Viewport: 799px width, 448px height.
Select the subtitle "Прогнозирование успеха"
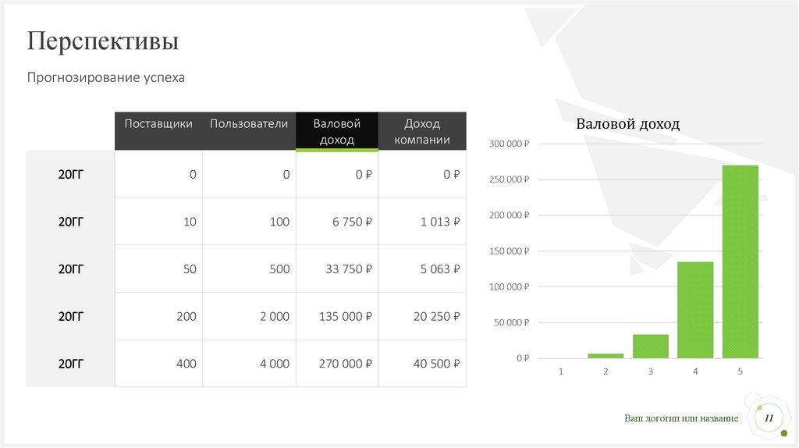tap(106, 78)
